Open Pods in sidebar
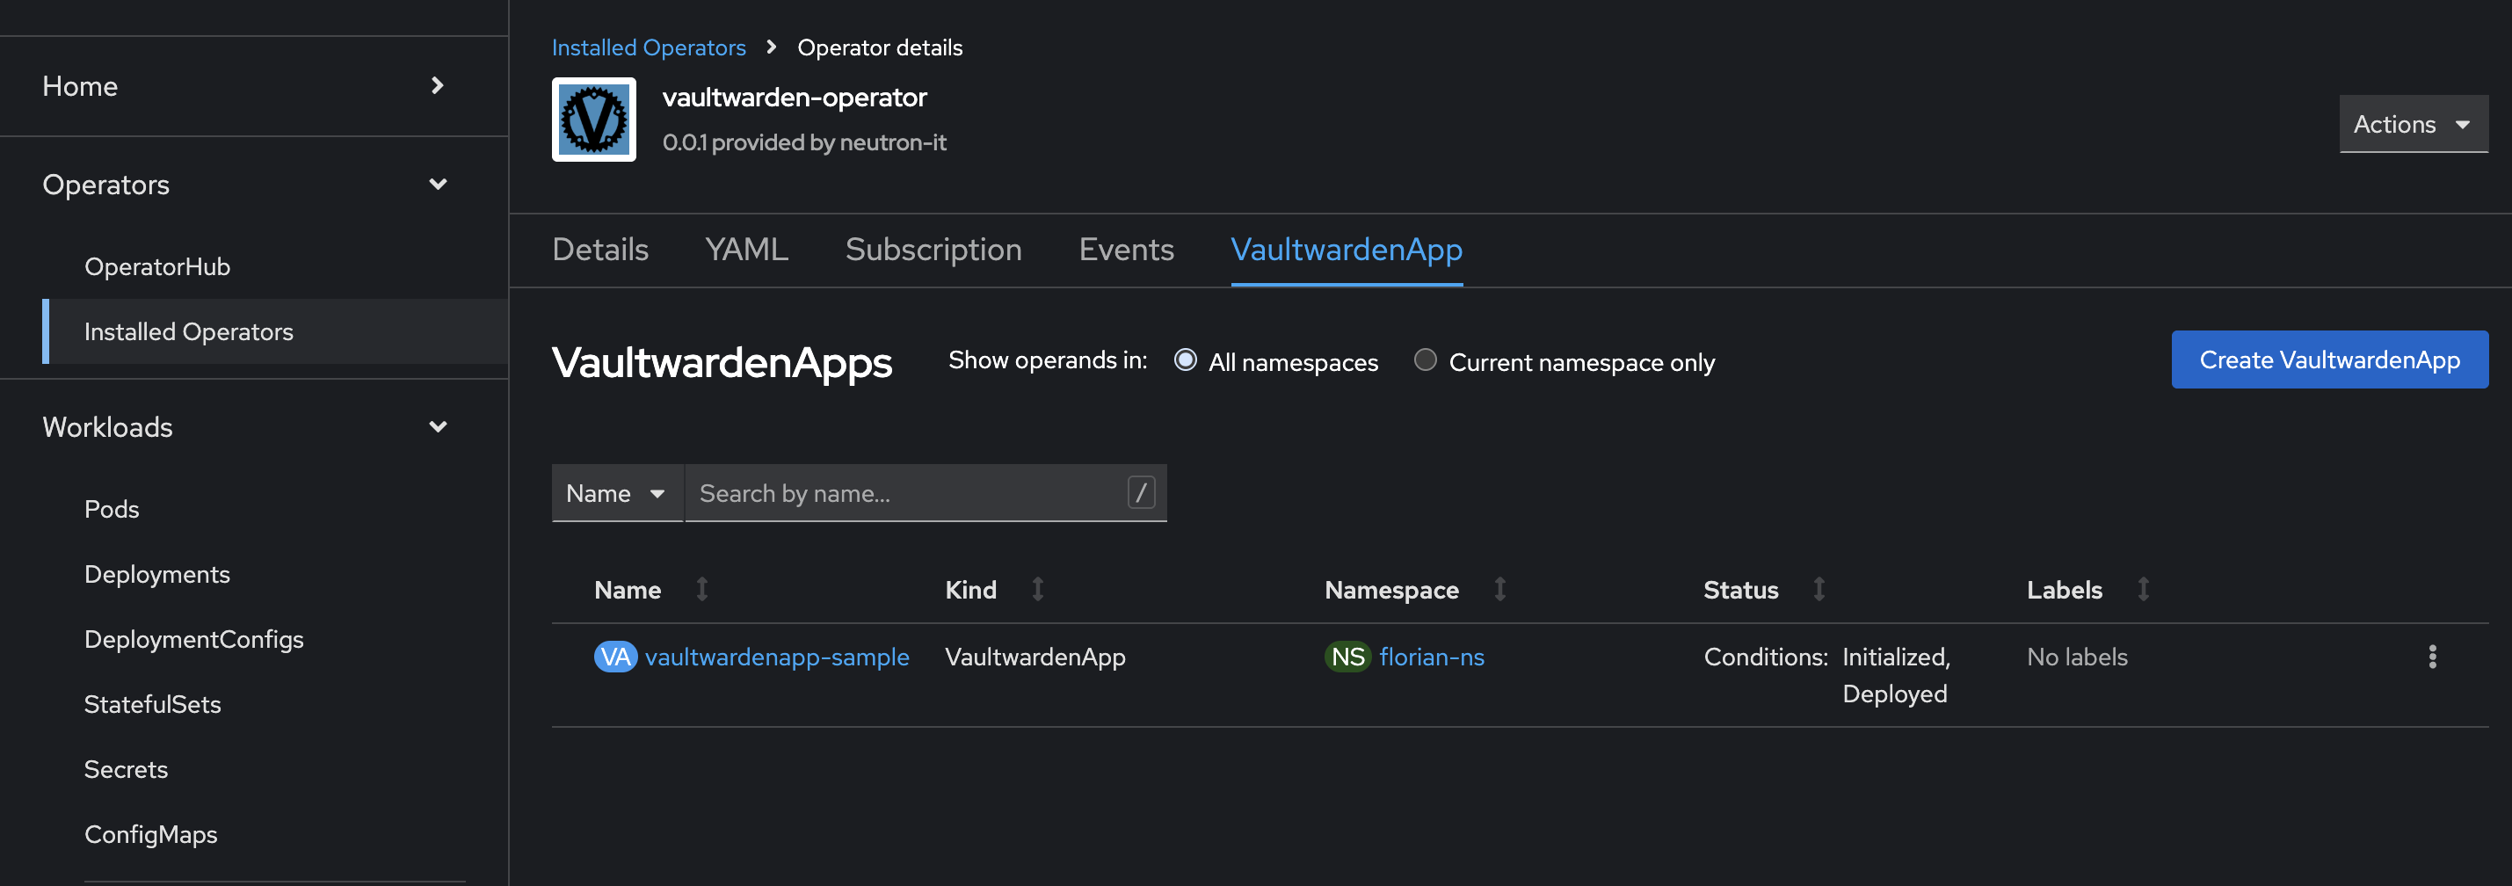 (111, 509)
